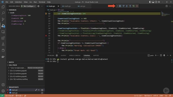Open Remote Explorer in activity bar
This screenshot has height=97, width=173.
(x=3, y=32)
